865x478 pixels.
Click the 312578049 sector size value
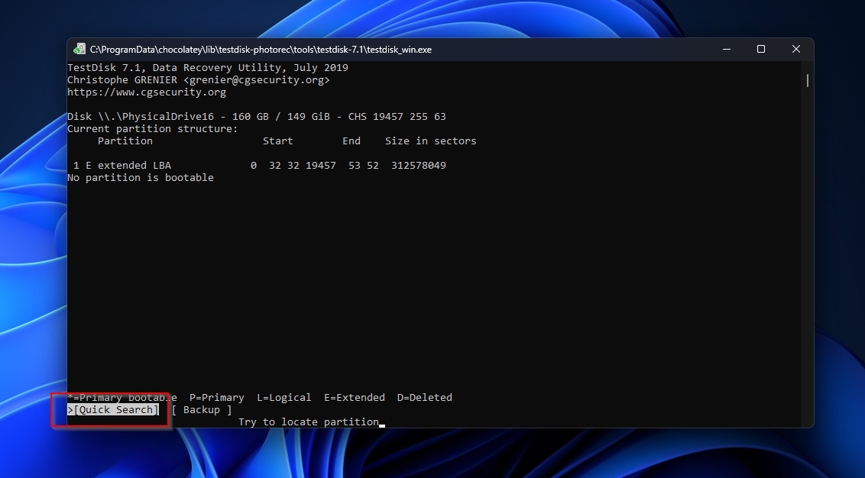coord(419,166)
